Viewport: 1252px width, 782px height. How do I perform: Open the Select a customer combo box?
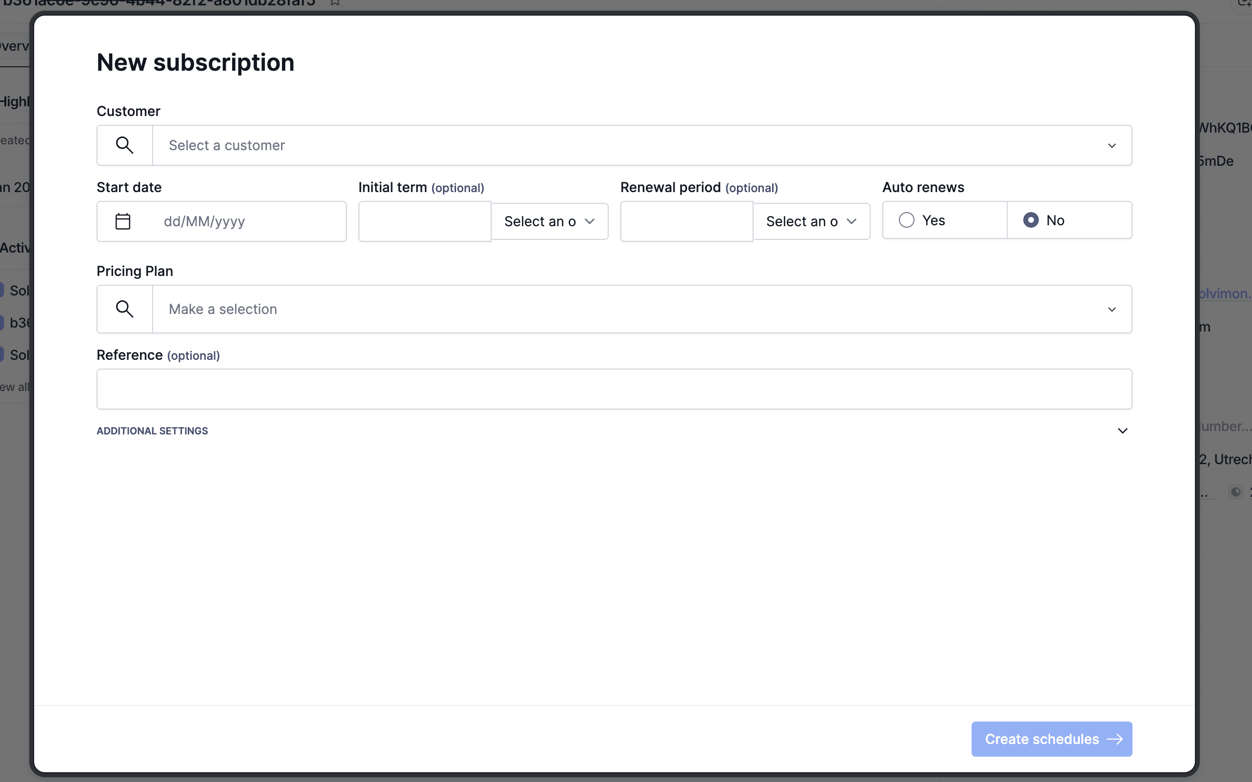pyautogui.click(x=621, y=145)
